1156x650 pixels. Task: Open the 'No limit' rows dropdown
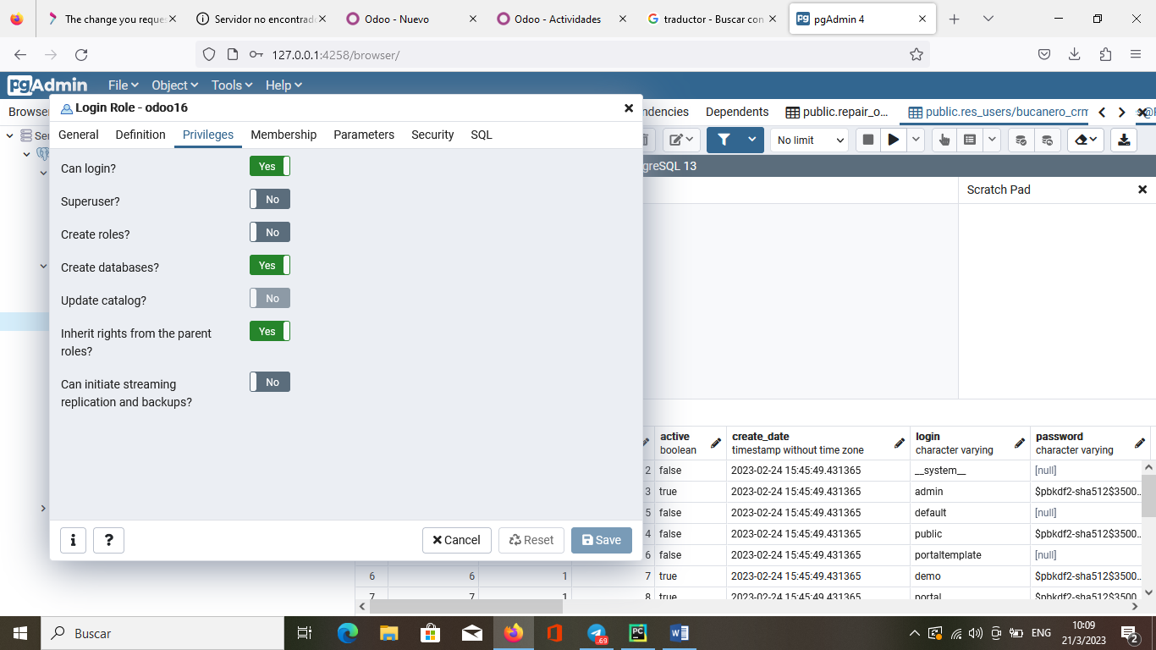coord(809,140)
